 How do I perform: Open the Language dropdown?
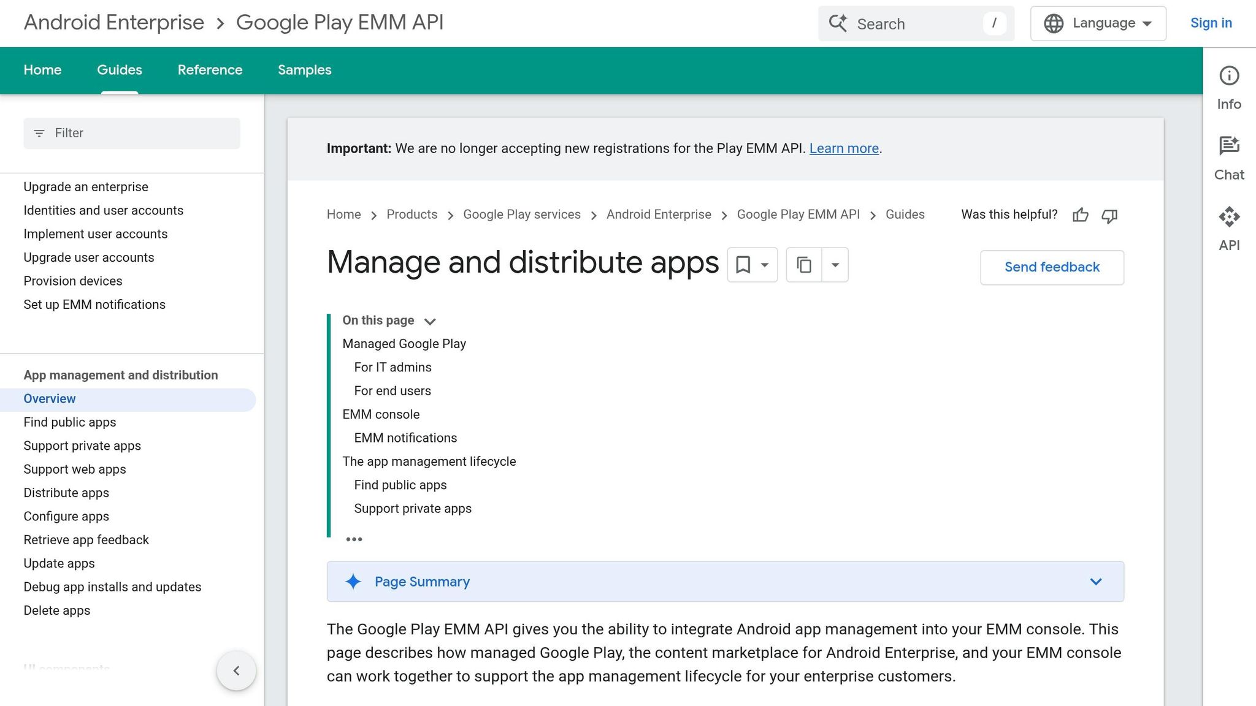tap(1098, 23)
